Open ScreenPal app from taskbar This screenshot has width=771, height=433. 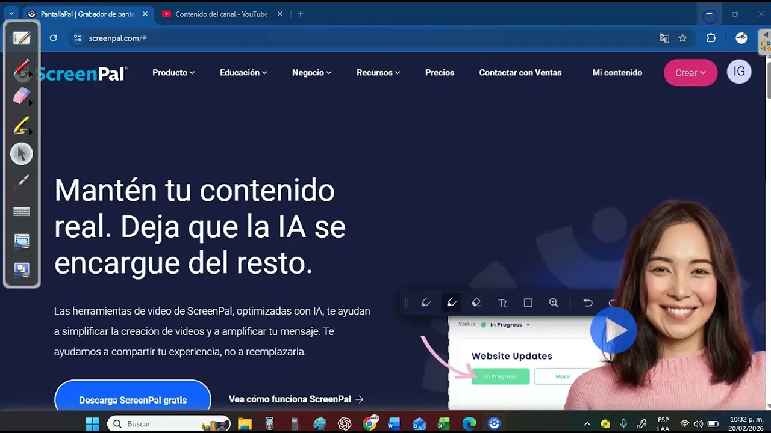click(494, 424)
